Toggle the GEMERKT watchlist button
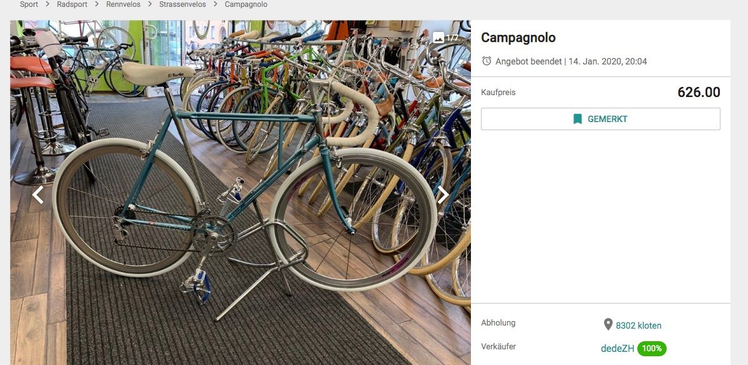The height and width of the screenshot is (365, 748). pos(600,119)
